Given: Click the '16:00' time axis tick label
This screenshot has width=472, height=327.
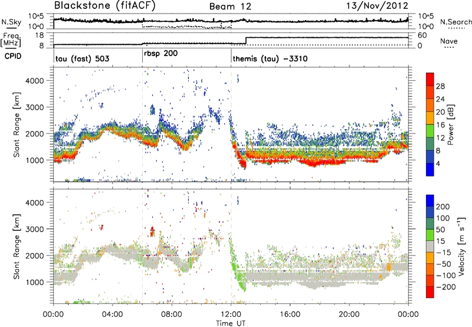Looking at the screenshot, I should tap(290, 315).
